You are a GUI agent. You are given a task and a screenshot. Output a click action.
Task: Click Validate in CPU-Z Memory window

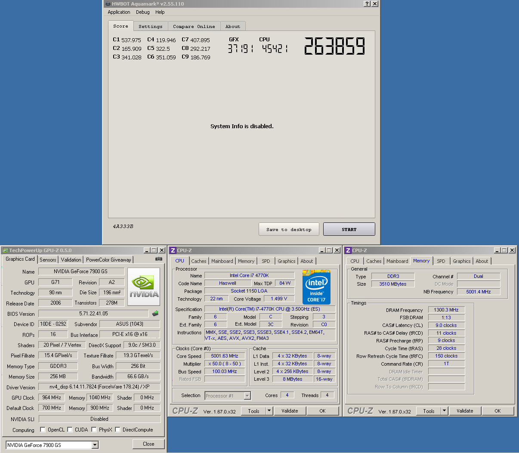click(465, 411)
